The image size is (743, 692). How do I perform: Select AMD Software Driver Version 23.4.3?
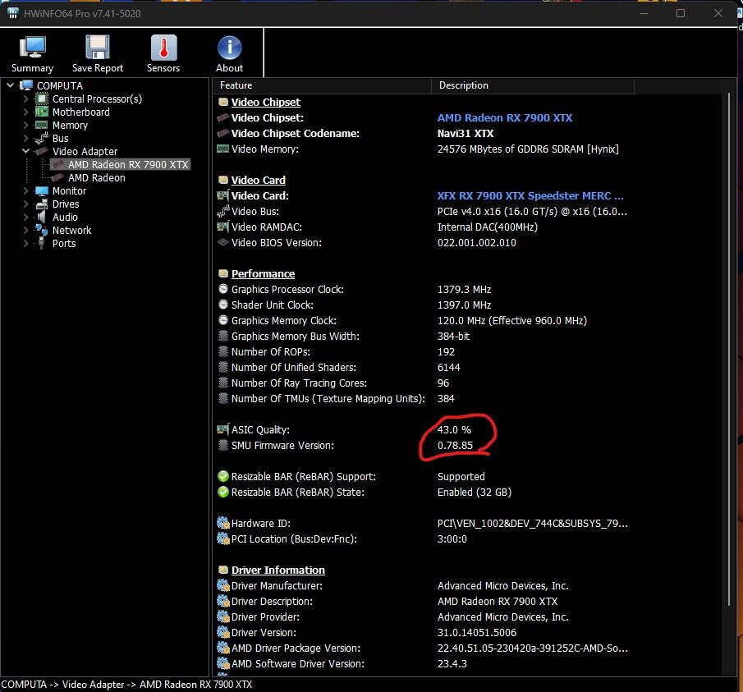point(452,664)
